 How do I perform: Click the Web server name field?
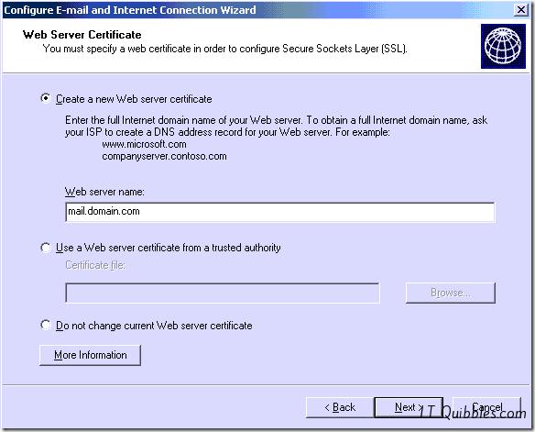(x=279, y=212)
